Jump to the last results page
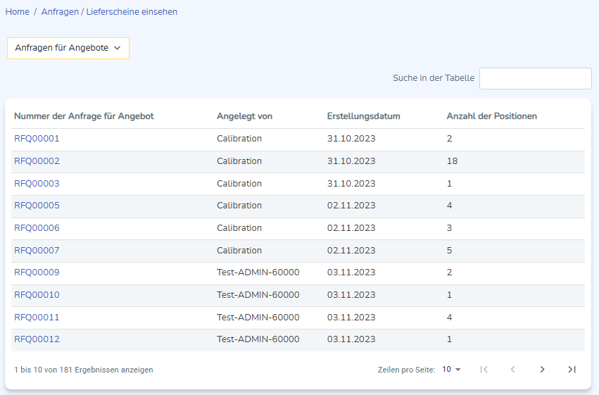Image resolution: width=599 pixels, height=395 pixels. coord(572,370)
